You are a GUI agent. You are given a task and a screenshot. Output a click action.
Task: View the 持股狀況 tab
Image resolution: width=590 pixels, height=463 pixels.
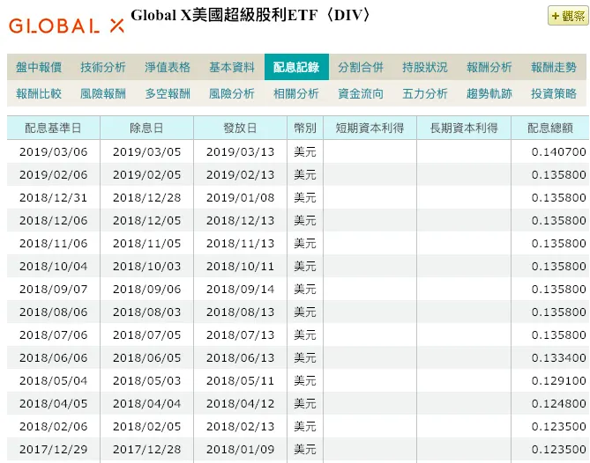coord(425,67)
